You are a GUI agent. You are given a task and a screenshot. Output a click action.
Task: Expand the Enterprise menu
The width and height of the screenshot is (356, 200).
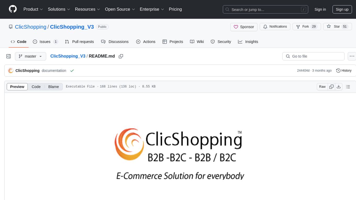click(x=152, y=9)
